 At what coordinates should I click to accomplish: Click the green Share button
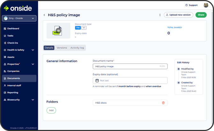(201, 15)
